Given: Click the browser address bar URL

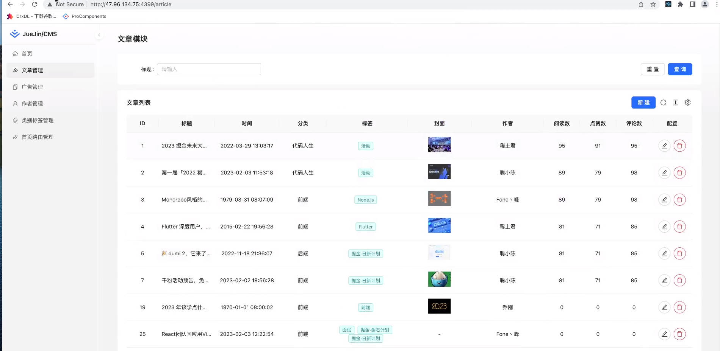Looking at the screenshot, I should click(x=131, y=4).
